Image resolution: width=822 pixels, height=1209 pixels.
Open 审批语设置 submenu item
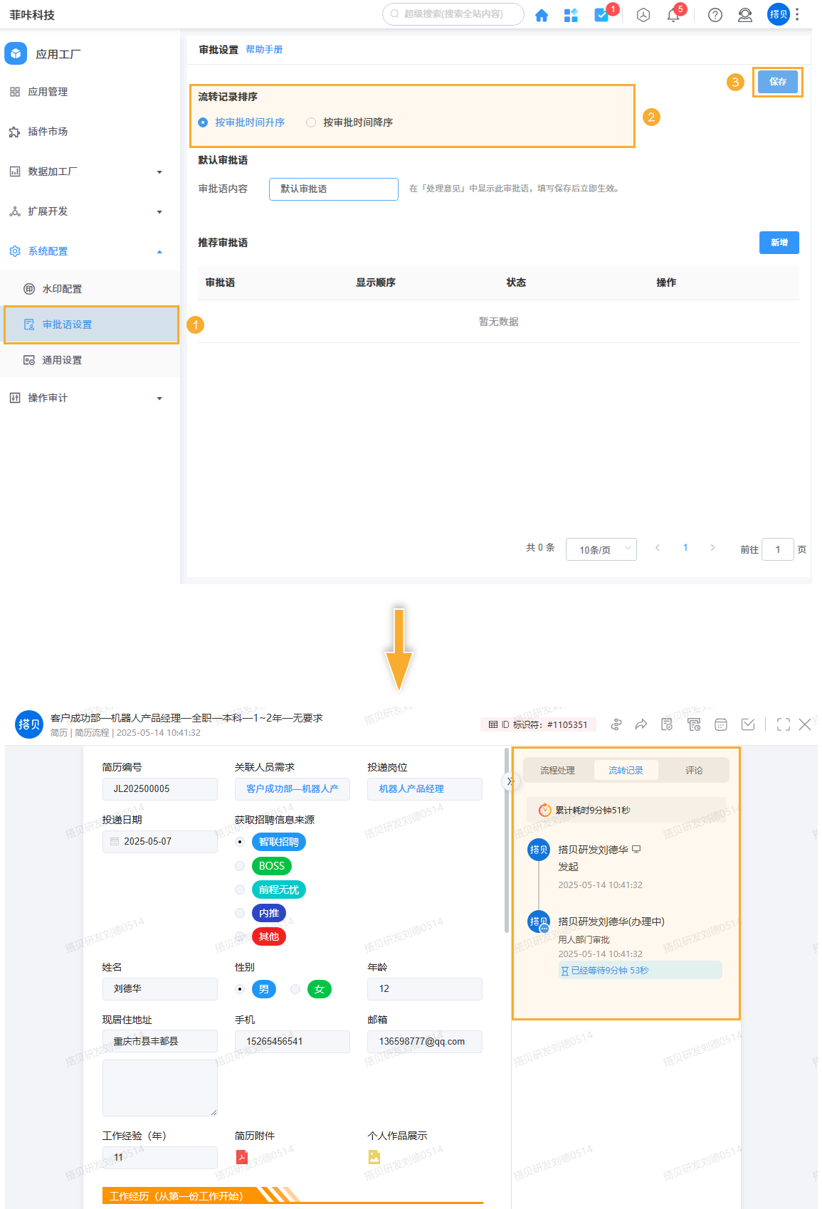[91, 324]
